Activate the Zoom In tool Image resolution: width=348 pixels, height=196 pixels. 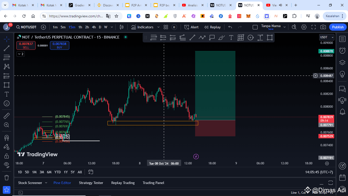(x=7, y=125)
